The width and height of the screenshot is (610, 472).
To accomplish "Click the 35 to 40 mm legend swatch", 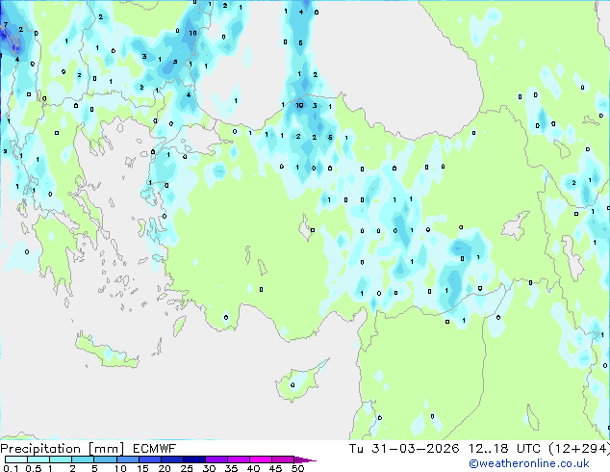I will tap(239, 459).
